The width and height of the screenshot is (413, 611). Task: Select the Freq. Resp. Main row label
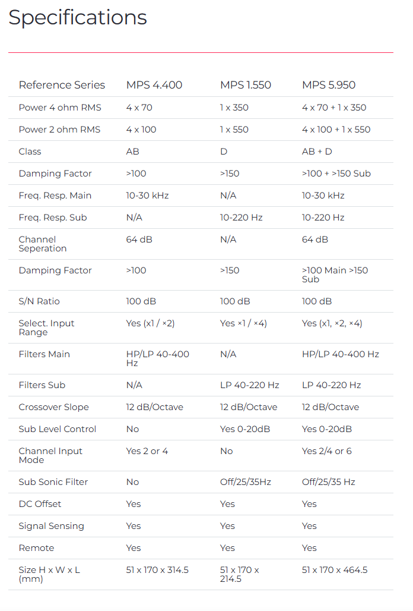click(55, 196)
